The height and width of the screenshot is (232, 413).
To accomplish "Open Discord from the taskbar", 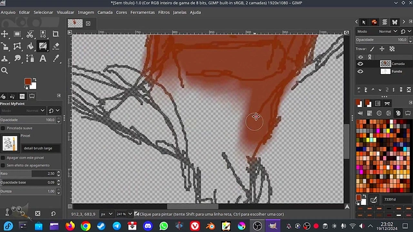I will 148,226.
